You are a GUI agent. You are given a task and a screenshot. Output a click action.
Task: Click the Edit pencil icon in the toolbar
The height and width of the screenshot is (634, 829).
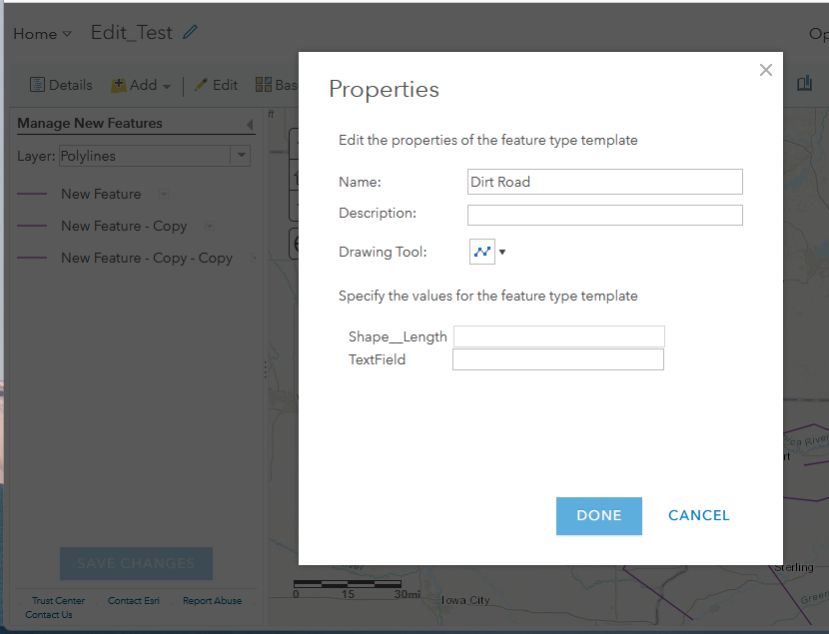200,85
